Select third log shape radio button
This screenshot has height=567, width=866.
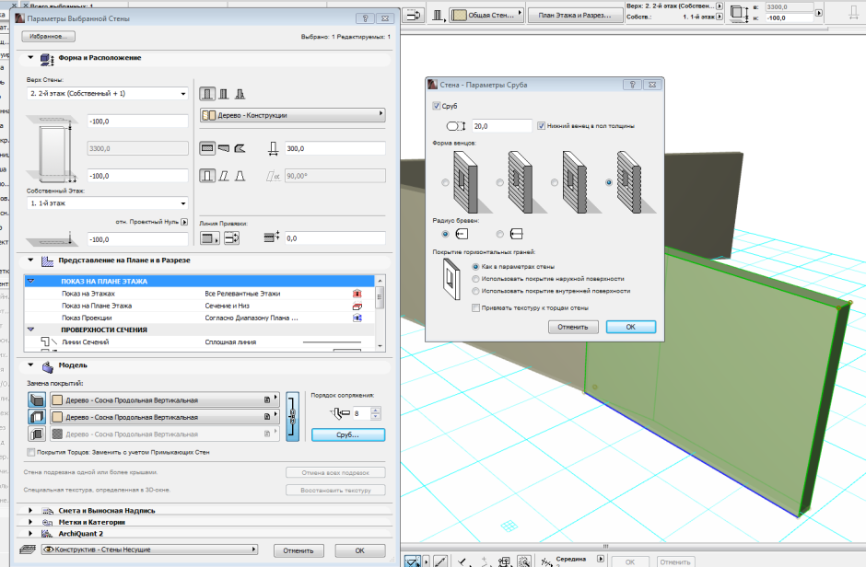(x=555, y=182)
